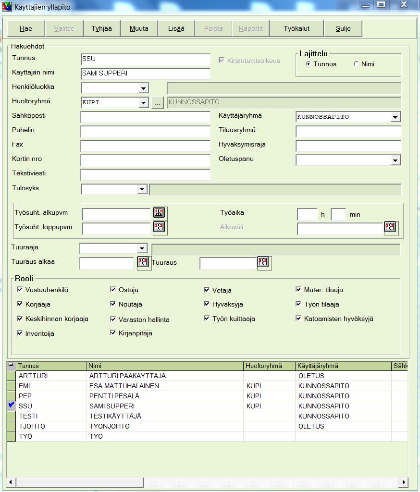Click the Kortin nro input field
The width and height of the screenshot is (420, 492).
(145, 160)
